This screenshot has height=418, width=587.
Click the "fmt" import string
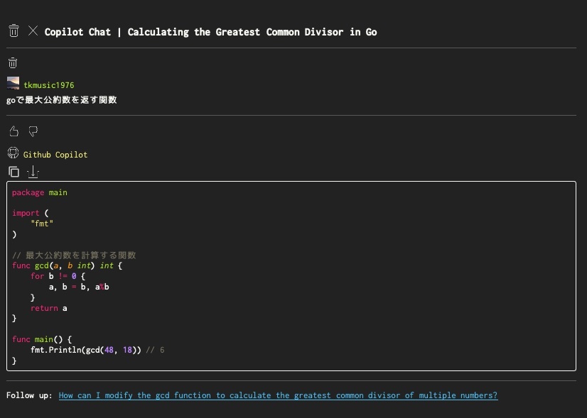42,224
